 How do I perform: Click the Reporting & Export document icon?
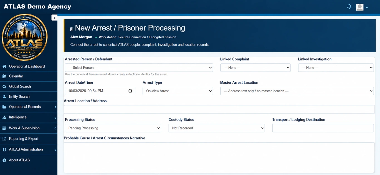tap(4, 139)
